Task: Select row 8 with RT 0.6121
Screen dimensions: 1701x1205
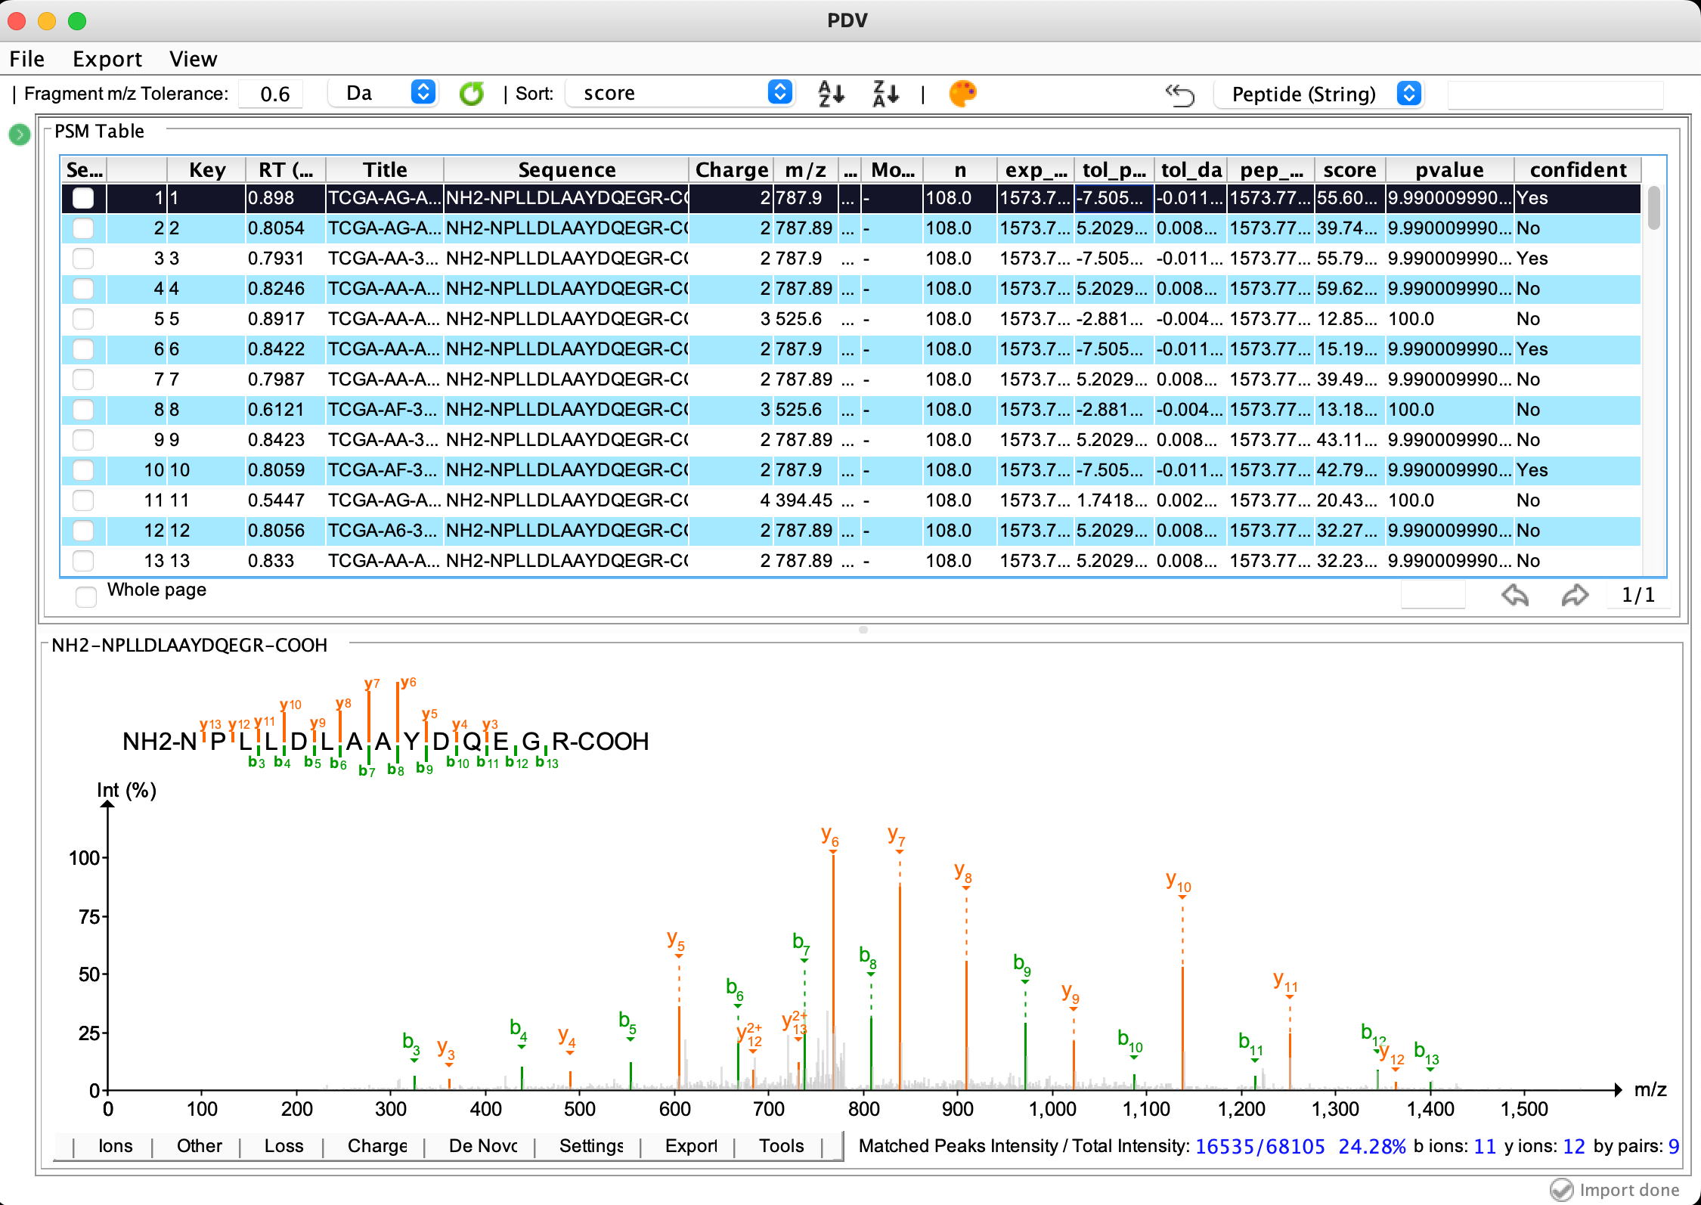Action: tap(851, 410)
